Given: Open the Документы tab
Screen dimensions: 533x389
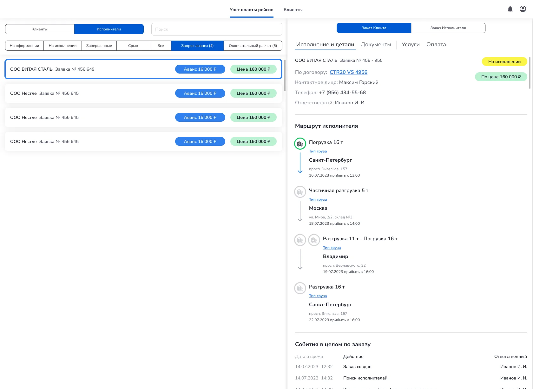Looking at the screenshot, I should [x=376, y=44].
